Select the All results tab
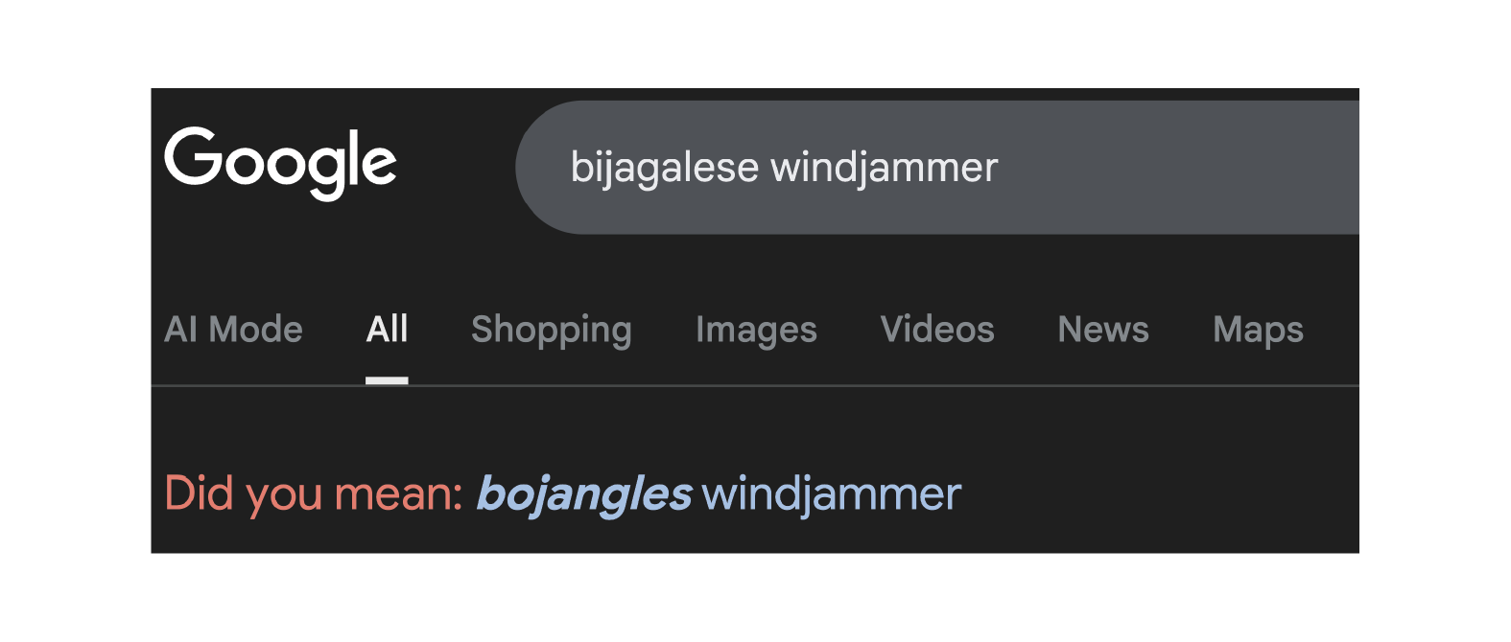The height and width of the screenshot is (642, 1511). coord(387,330)
